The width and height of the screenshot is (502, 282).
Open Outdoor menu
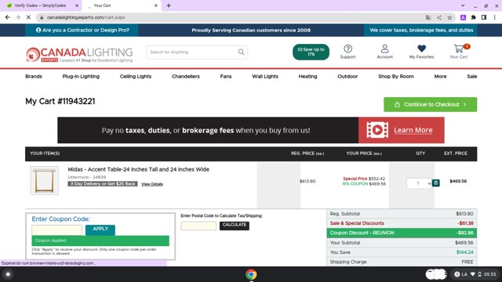(347, 77)
